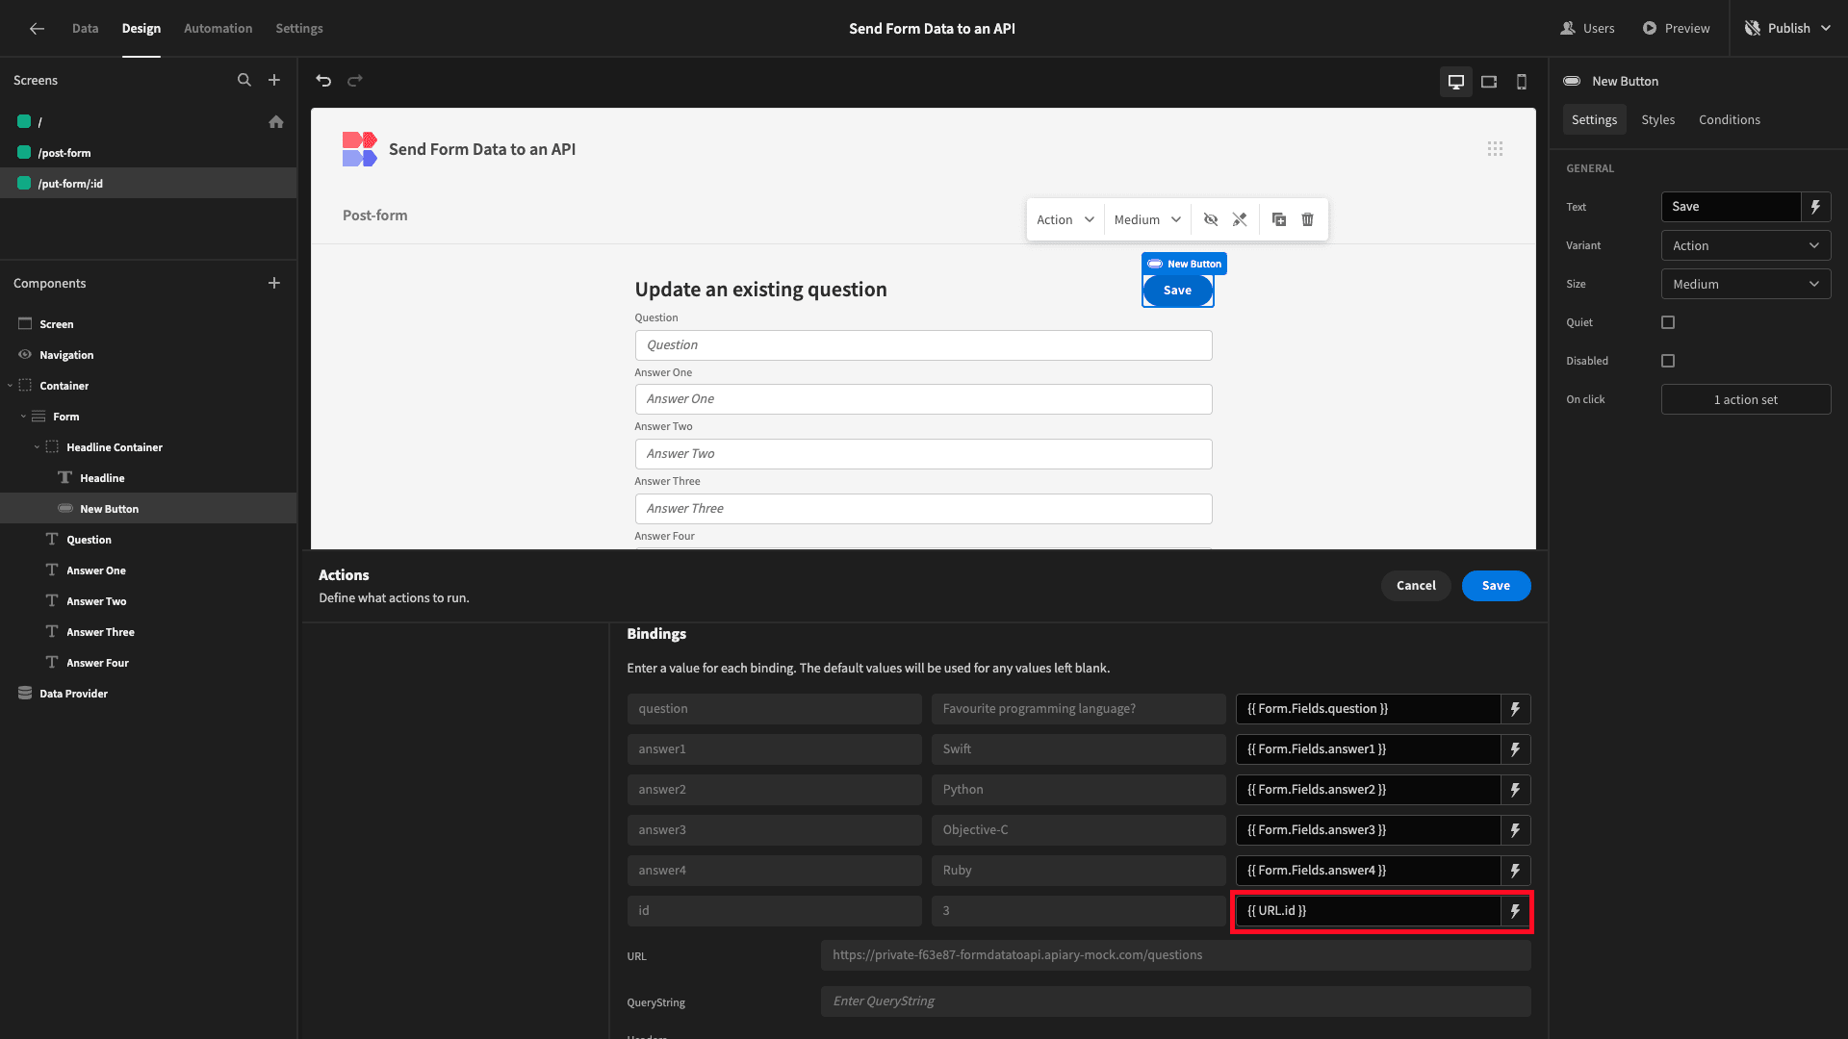Click the redo arrow icon
Image resolution: width=1848 pixels, height=1039 pixels.
[x=355, y=80]
